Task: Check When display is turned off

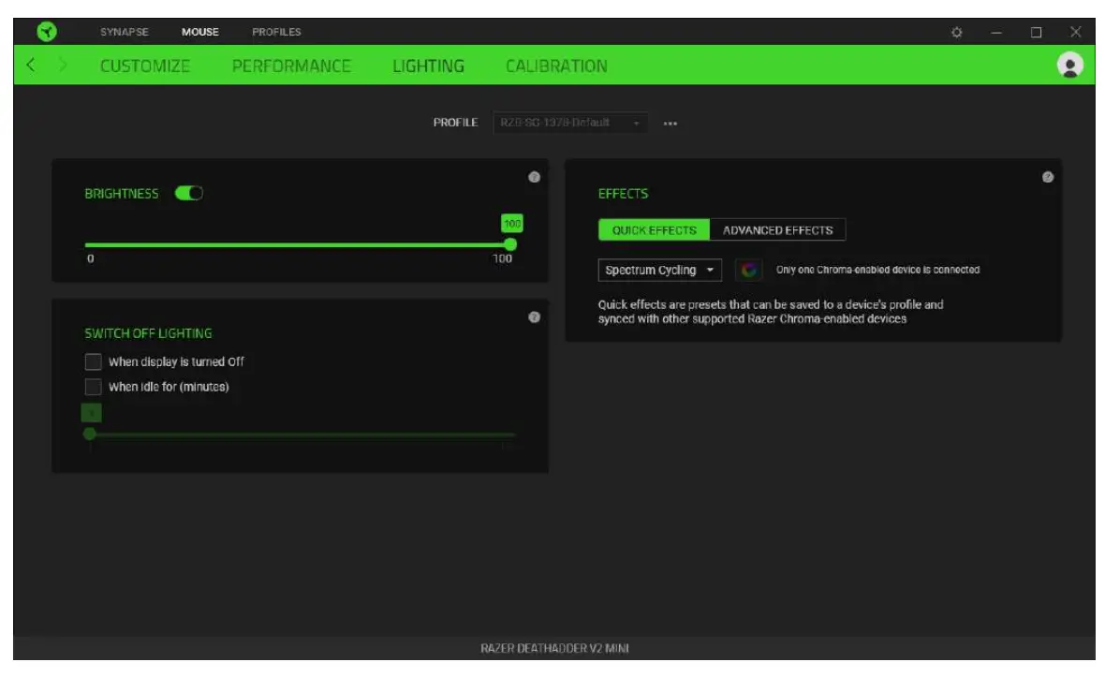Action: 93,361
